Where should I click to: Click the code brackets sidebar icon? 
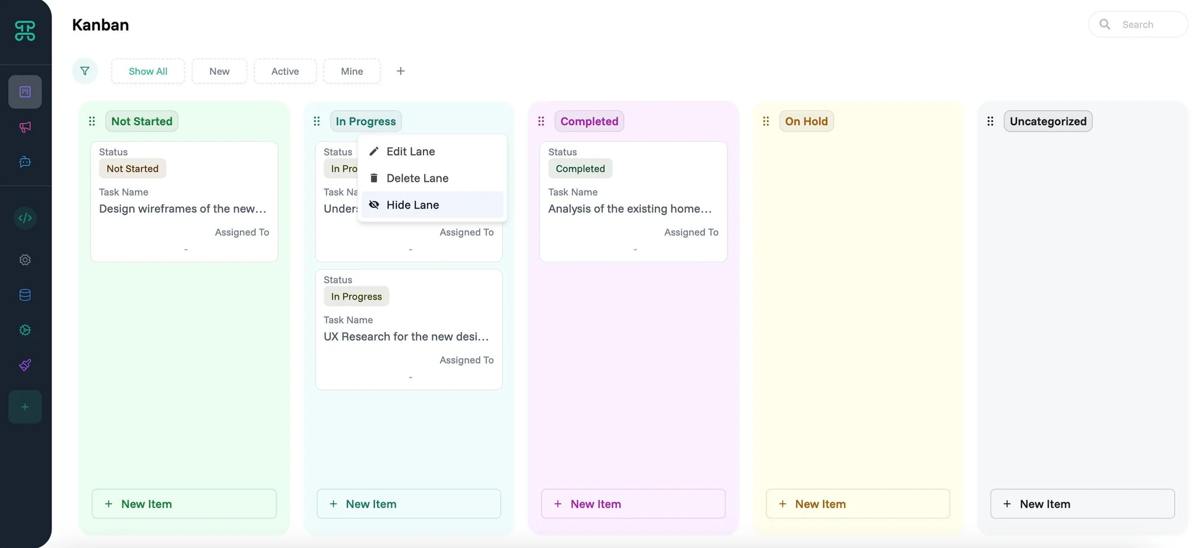(25, 218)
